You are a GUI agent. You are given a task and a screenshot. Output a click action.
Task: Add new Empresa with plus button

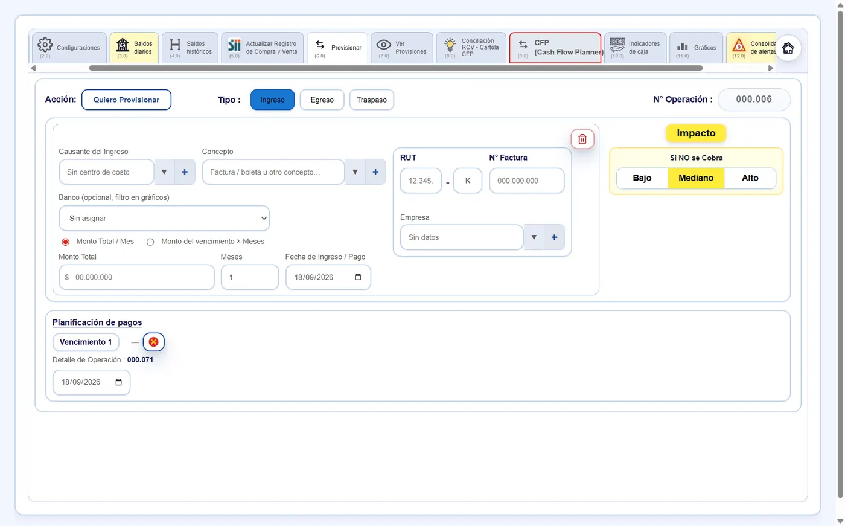[x=554, y=237]
